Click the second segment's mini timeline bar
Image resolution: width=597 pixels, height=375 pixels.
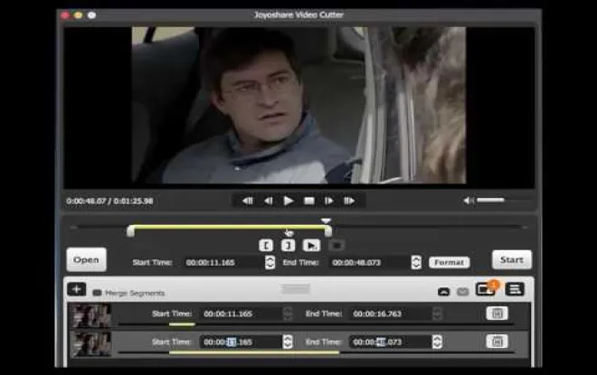click(316, 352)
